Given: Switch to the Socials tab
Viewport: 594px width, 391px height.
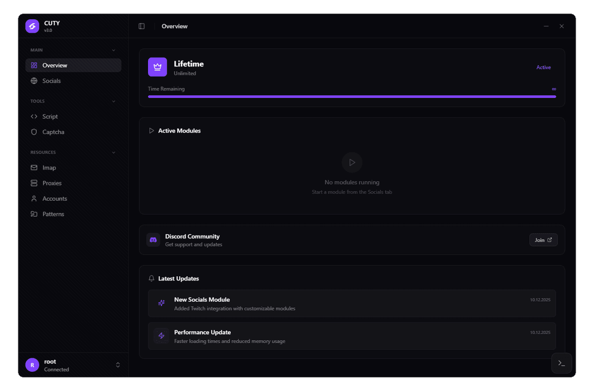Looking at the screenshot, I should click(x=51, y=81).
